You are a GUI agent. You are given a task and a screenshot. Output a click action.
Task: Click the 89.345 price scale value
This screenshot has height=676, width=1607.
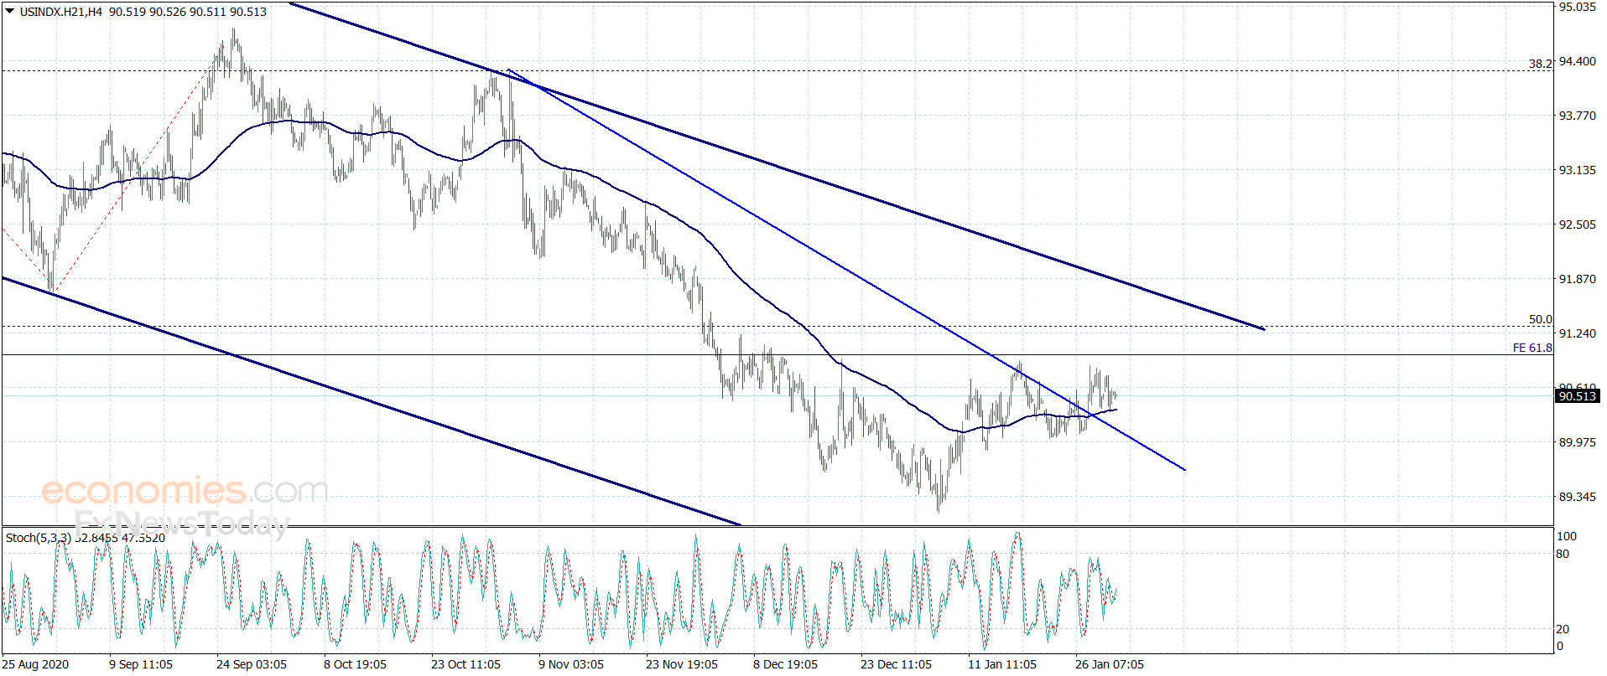click(x=1577, y=497)
